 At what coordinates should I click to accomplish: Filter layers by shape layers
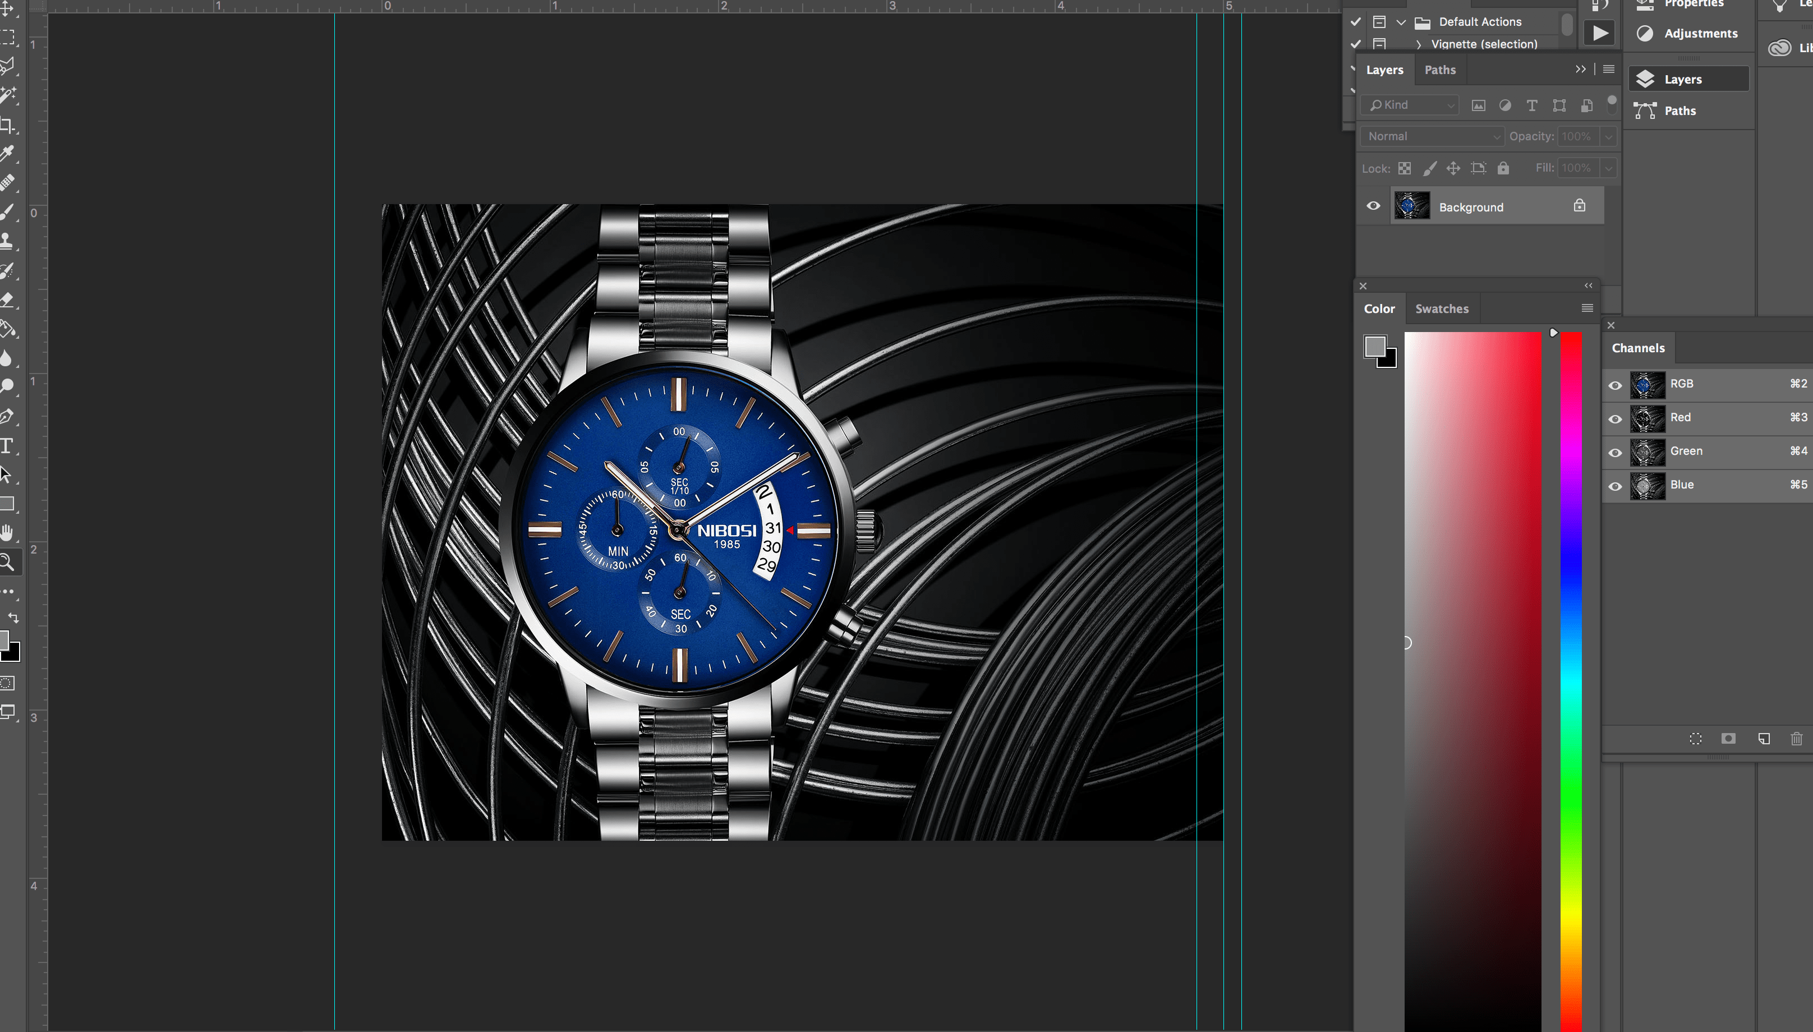[1559, 105]
